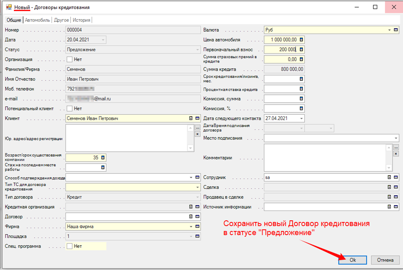Click the Отмена button
The width and height of the screenshot is (403, 270).
tap(385, 260)
